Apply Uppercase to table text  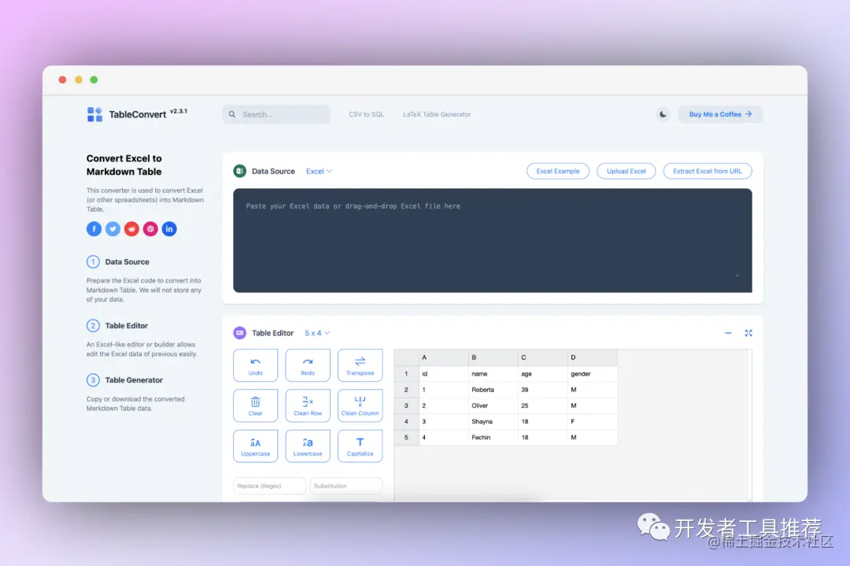(x=255, y=446)
